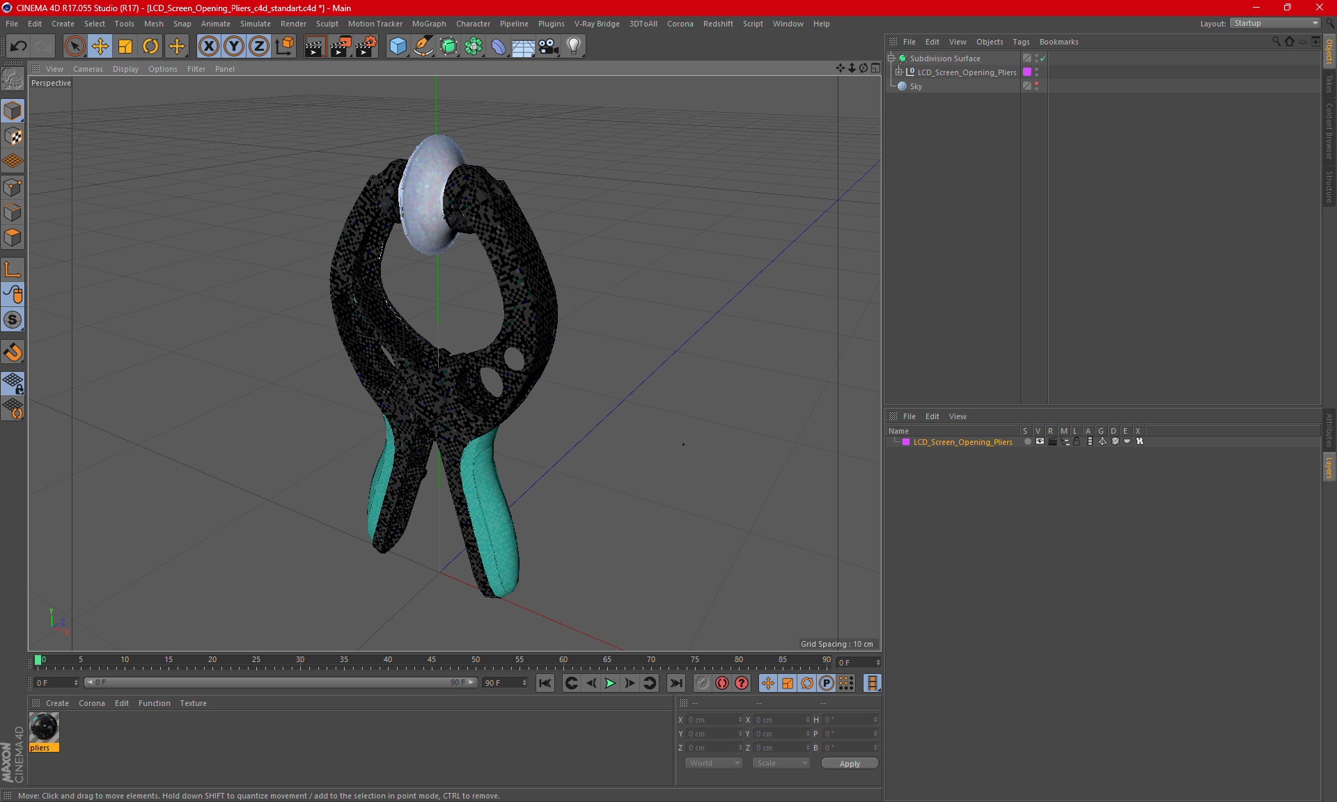Open the Light object icon
The height and width of the screenshot is (802, 1337).
(x=574, y=47)
